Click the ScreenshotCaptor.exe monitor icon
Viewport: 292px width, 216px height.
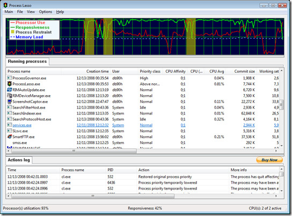click(9, 102)
